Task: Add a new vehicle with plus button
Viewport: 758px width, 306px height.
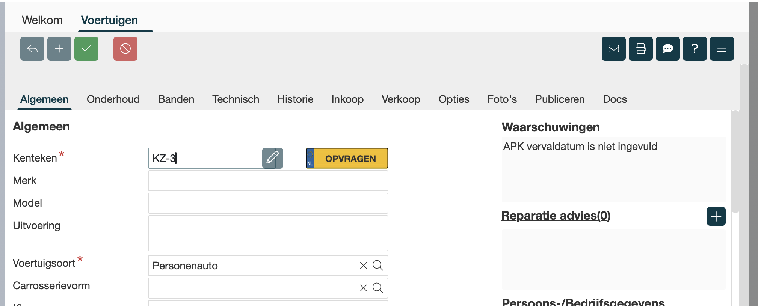Action: click(59, 49)
